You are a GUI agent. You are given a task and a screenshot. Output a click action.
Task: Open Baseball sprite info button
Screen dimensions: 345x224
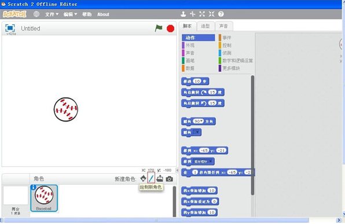[x=33, y=188]
